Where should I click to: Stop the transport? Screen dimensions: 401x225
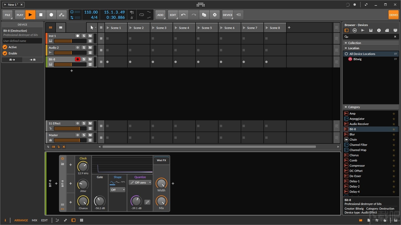41,15
